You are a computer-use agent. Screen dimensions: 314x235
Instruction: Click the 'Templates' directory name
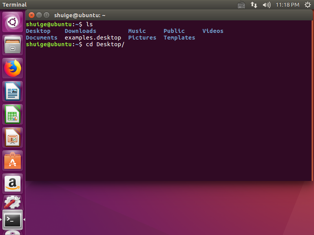tap(179, 38)
